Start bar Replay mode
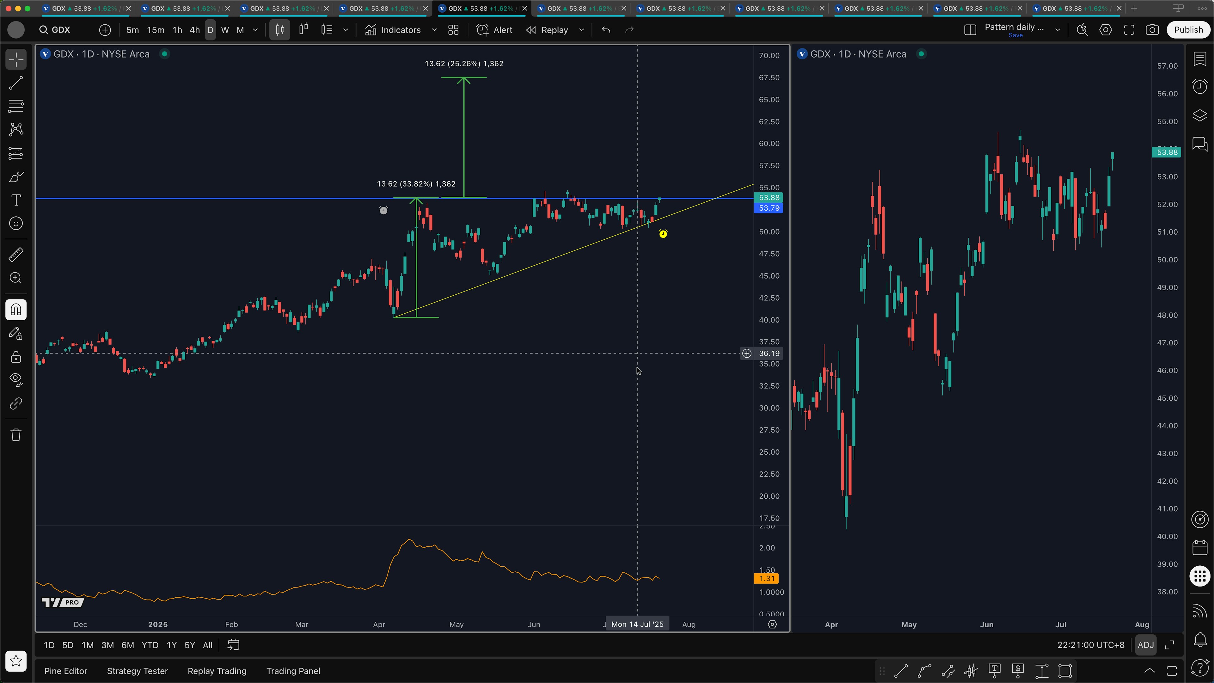The height and width of the screenshot is (683, 1214). (548, 30)
